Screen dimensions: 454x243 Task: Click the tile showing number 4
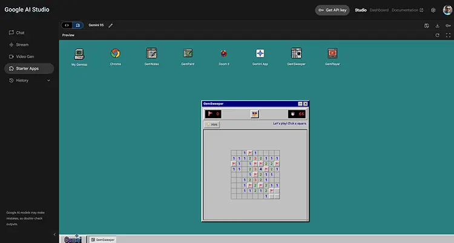pyautogui.click(x=260, y=169)
